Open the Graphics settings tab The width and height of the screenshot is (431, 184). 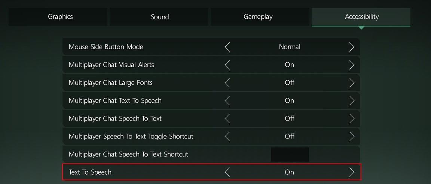click(x=60, y=17)
